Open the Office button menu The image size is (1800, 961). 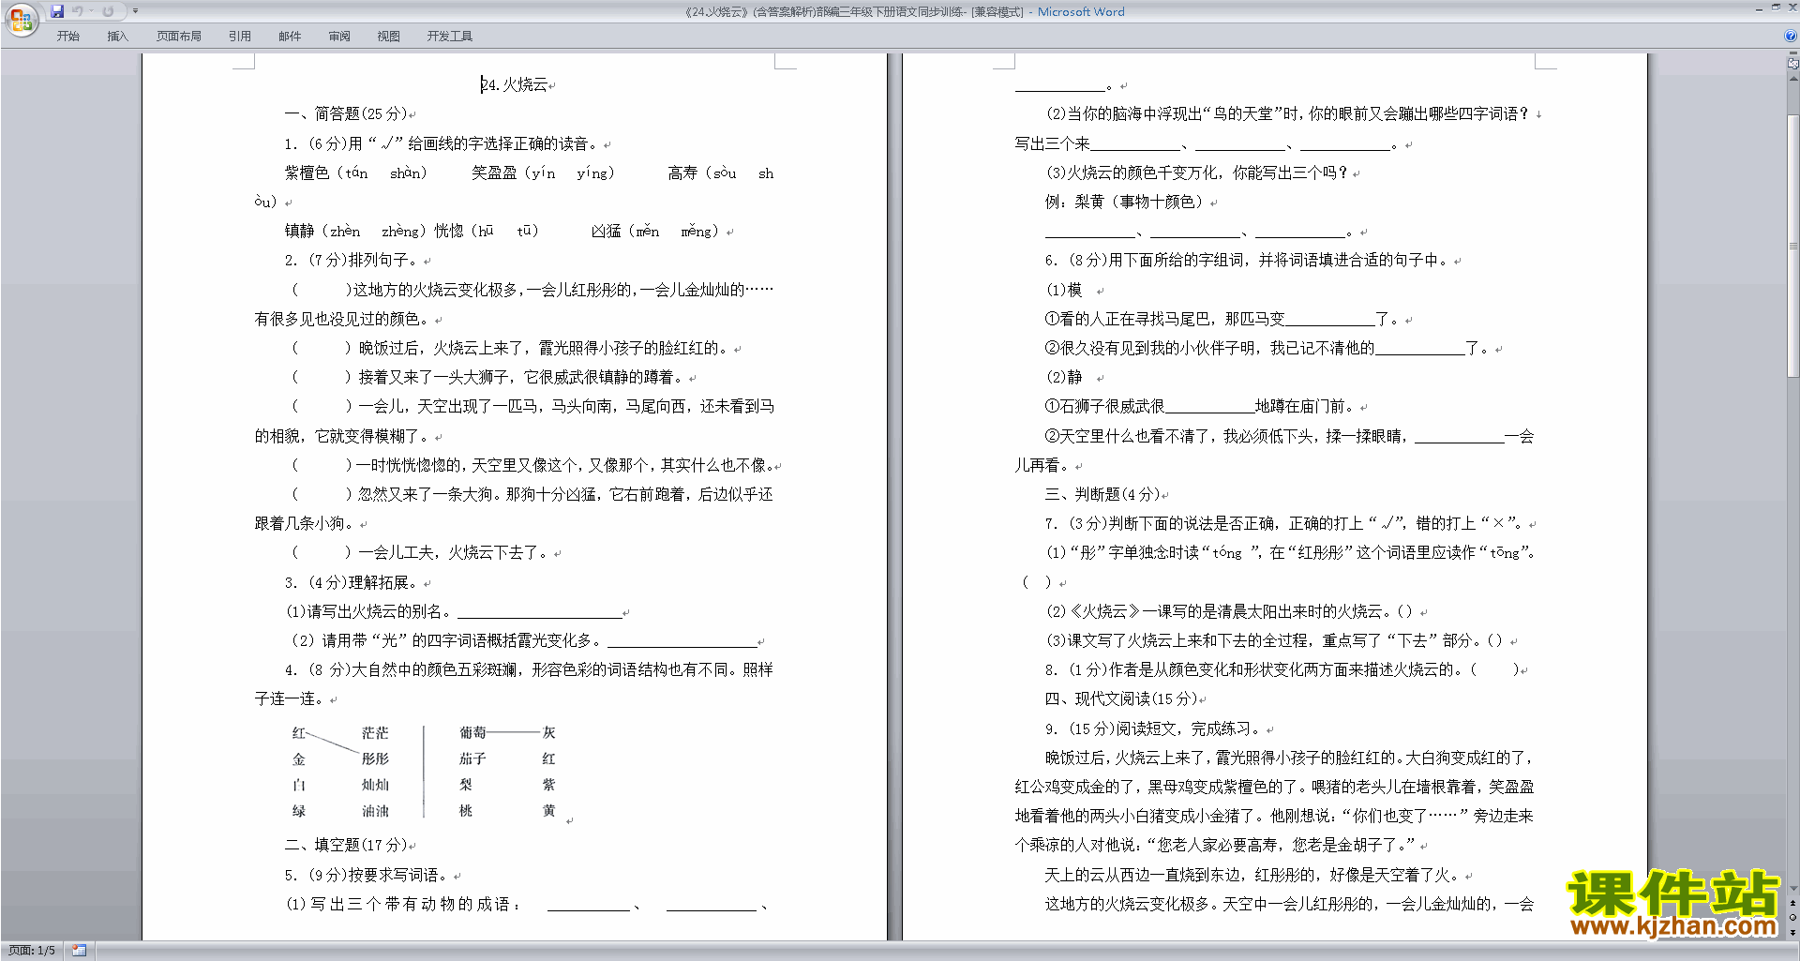pos(21,20)
